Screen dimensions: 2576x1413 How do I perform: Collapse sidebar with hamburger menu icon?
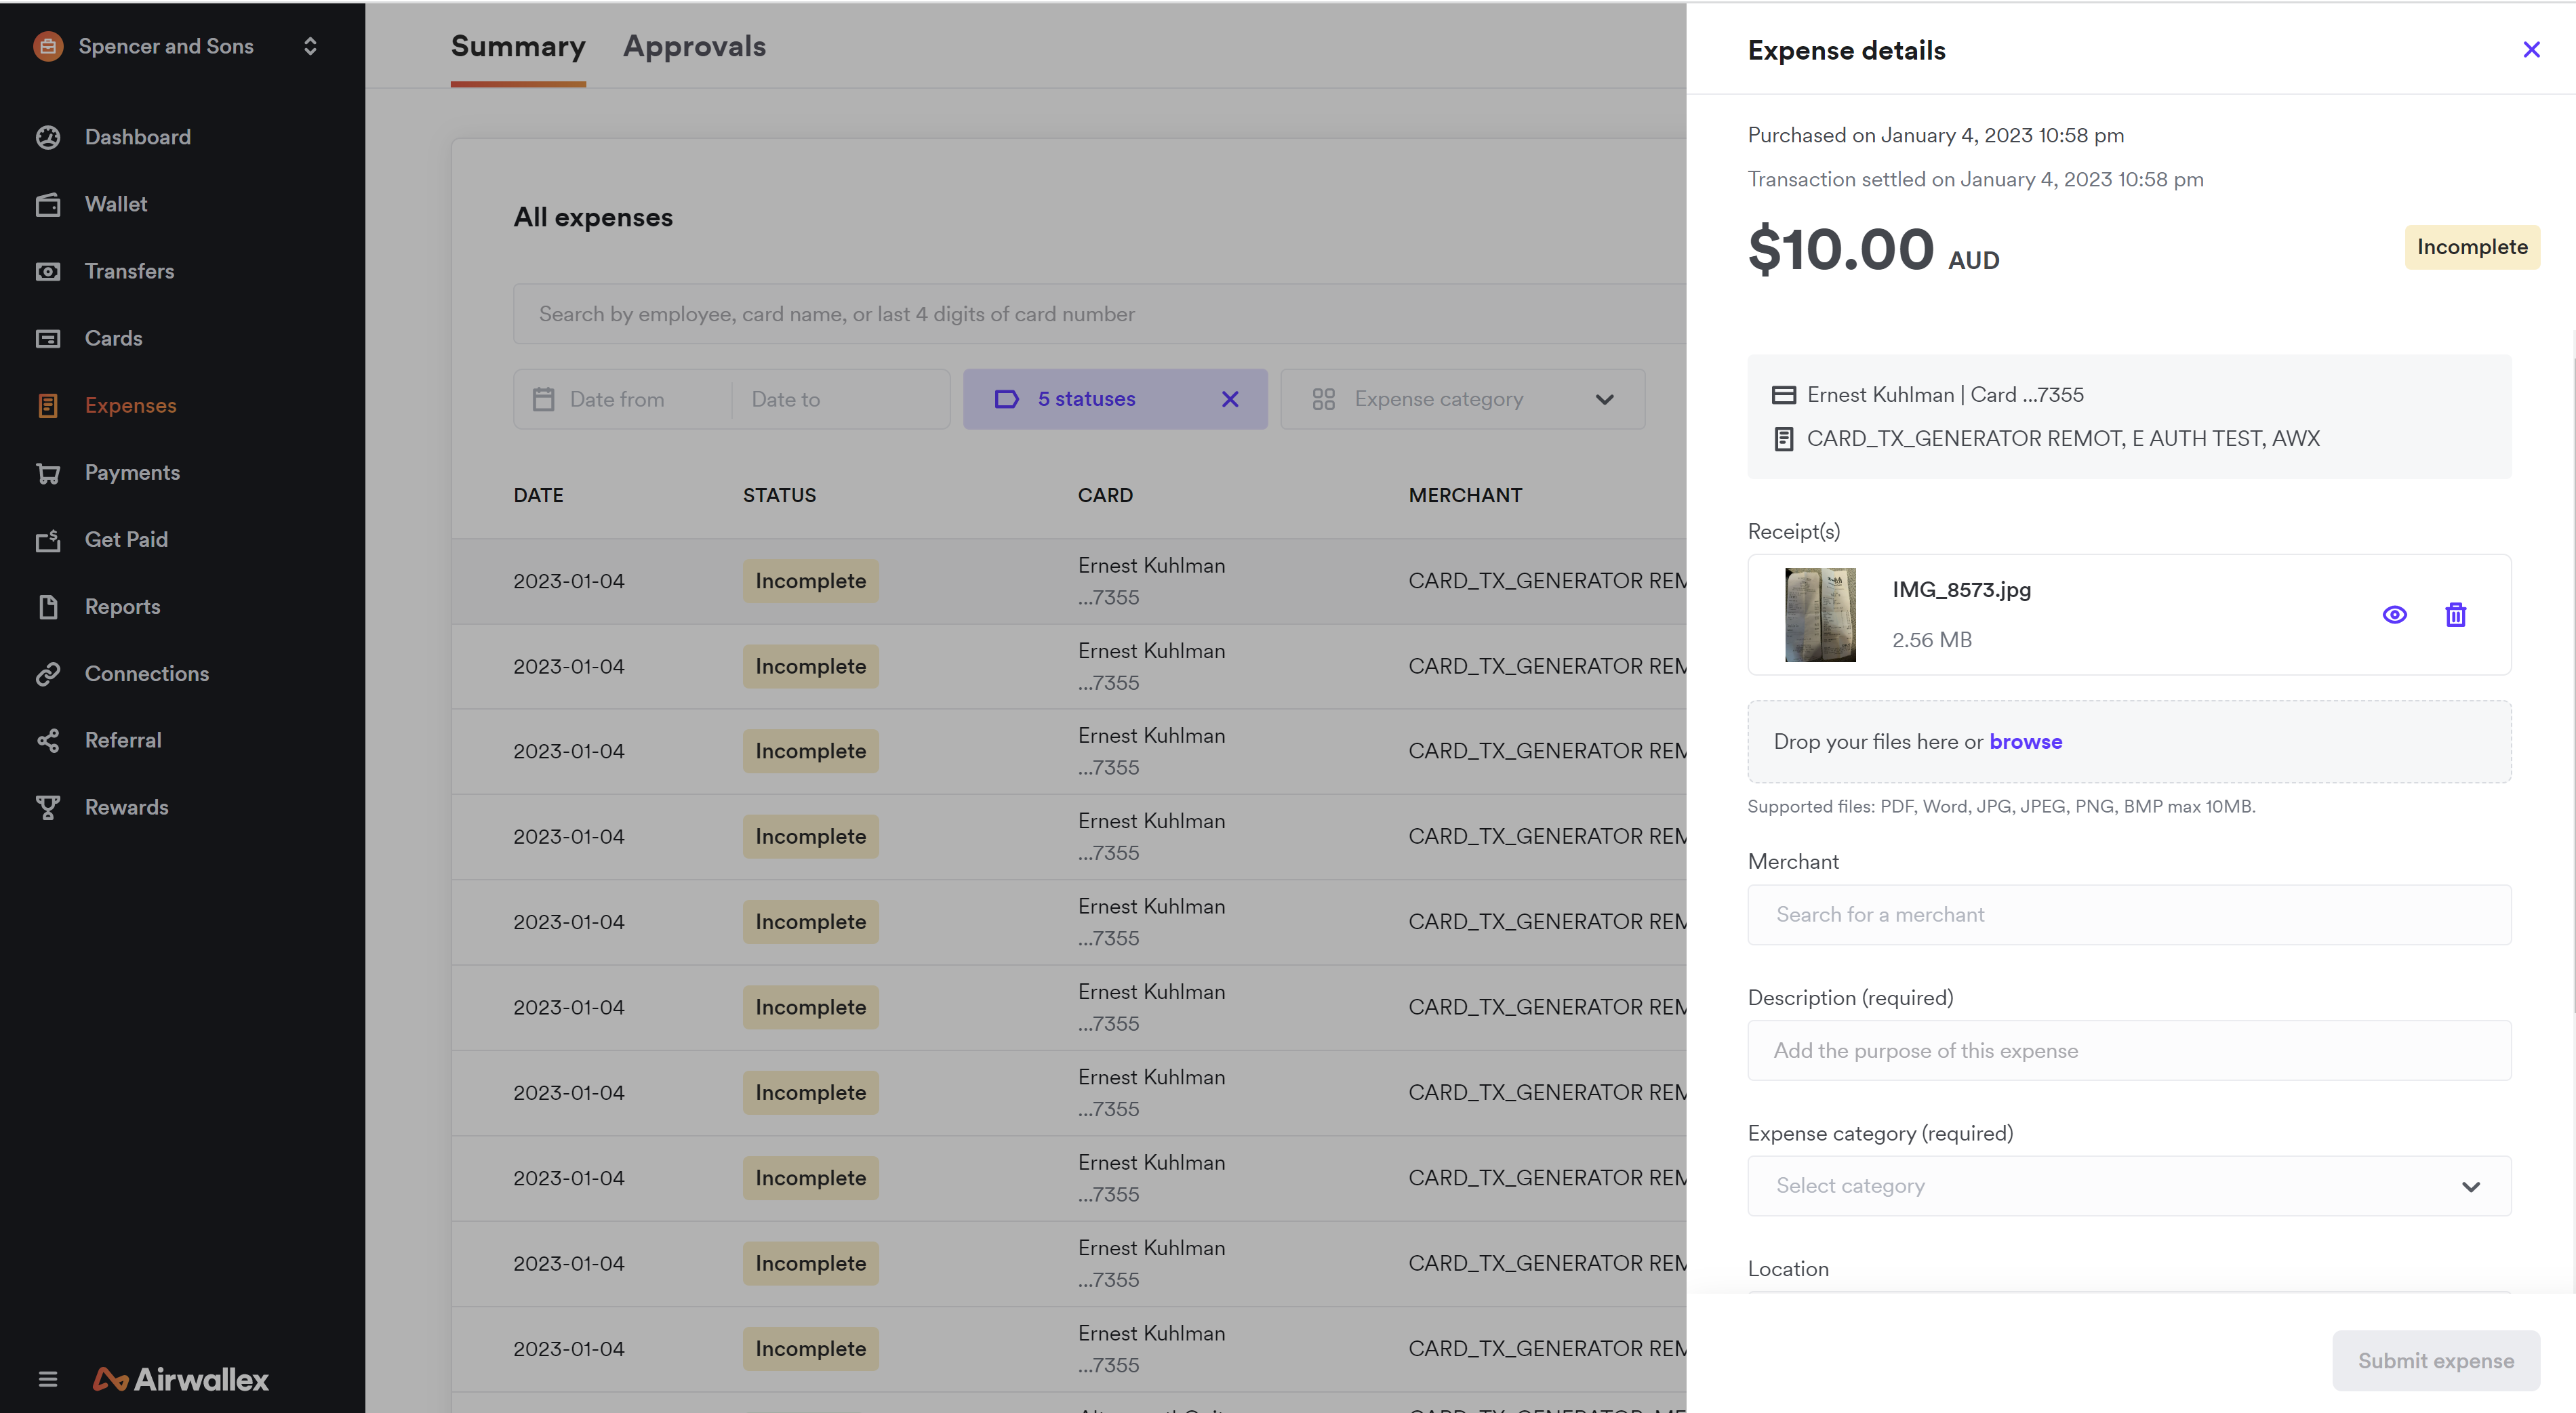[48, 1379]
